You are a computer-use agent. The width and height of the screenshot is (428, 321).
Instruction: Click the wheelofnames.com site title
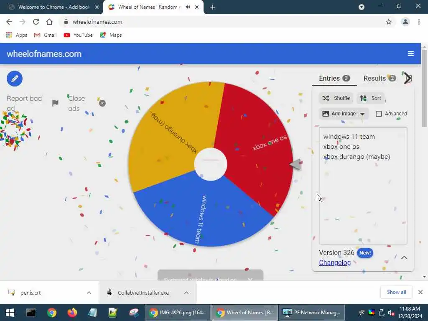coord(44,54)
